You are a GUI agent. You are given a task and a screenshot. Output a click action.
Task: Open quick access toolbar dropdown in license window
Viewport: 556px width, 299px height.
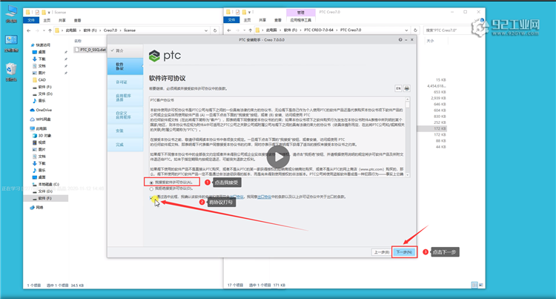[x=49, y=13]
